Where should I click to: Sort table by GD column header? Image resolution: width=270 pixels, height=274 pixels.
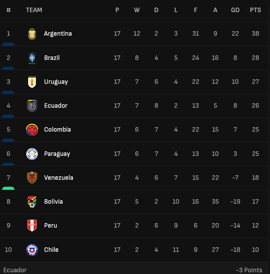click(x=235, y=10)
